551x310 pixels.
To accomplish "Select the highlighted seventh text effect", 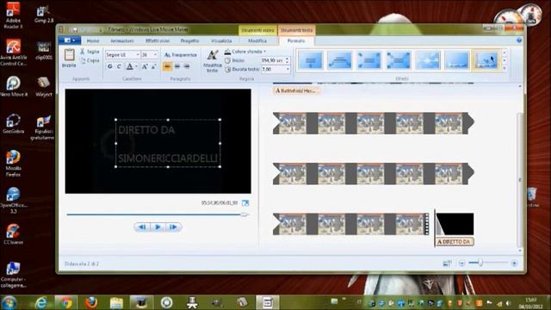I will (x=486, y=60).
